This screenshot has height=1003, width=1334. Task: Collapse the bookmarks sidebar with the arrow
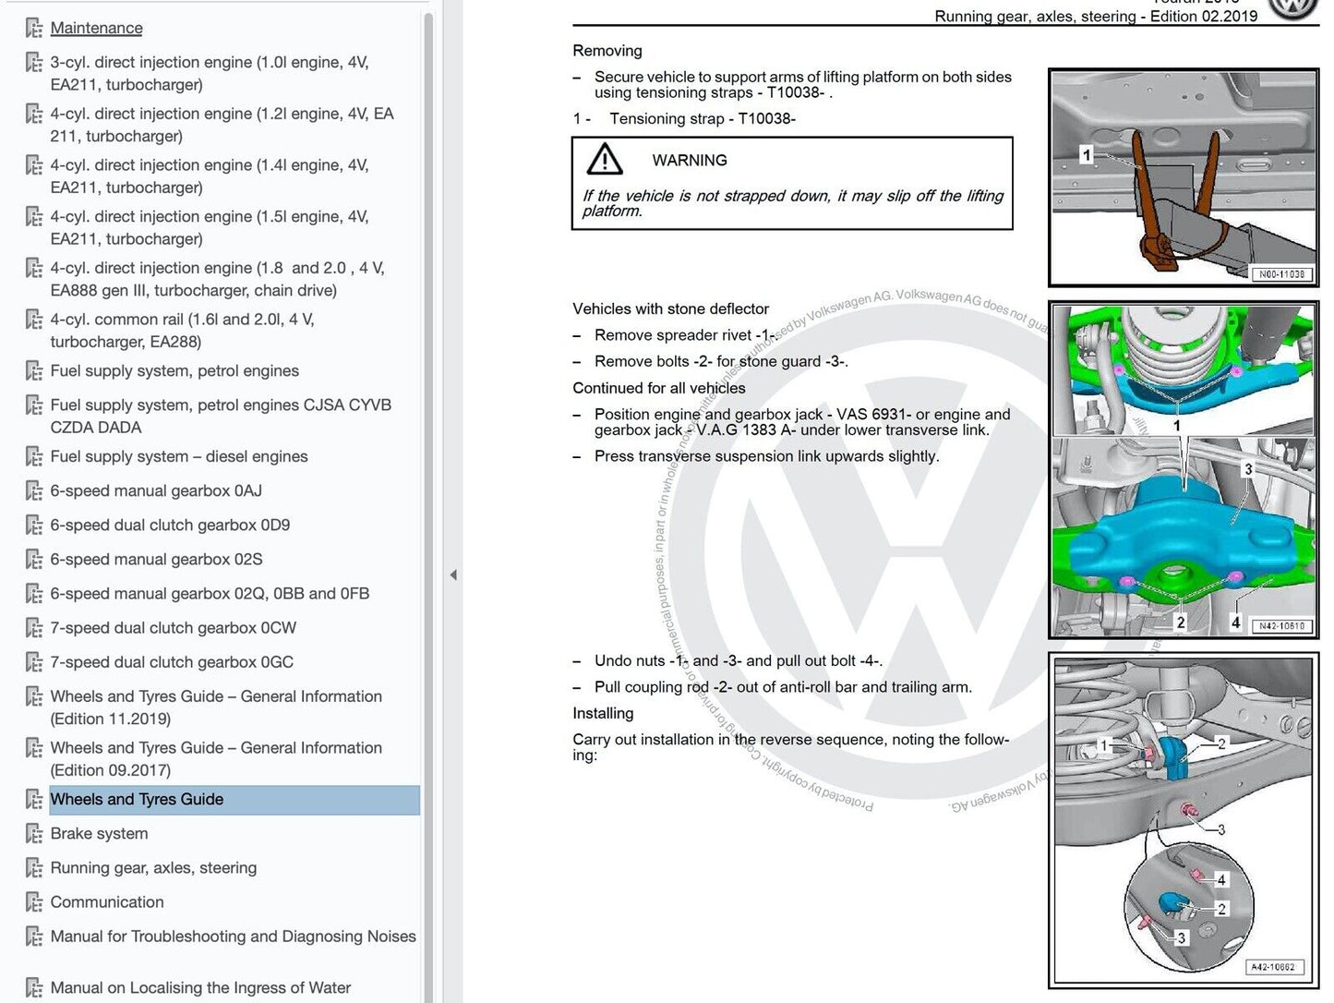pyautogui.click(x=452, y=575)
